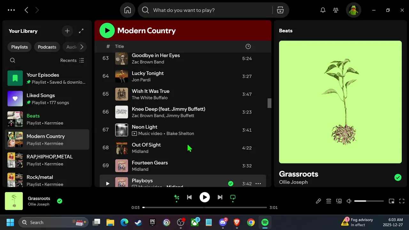Image resolution: width=409 pixels, height=230 pixels.
Task: Open the Queue icon
Action: (328, 201)
